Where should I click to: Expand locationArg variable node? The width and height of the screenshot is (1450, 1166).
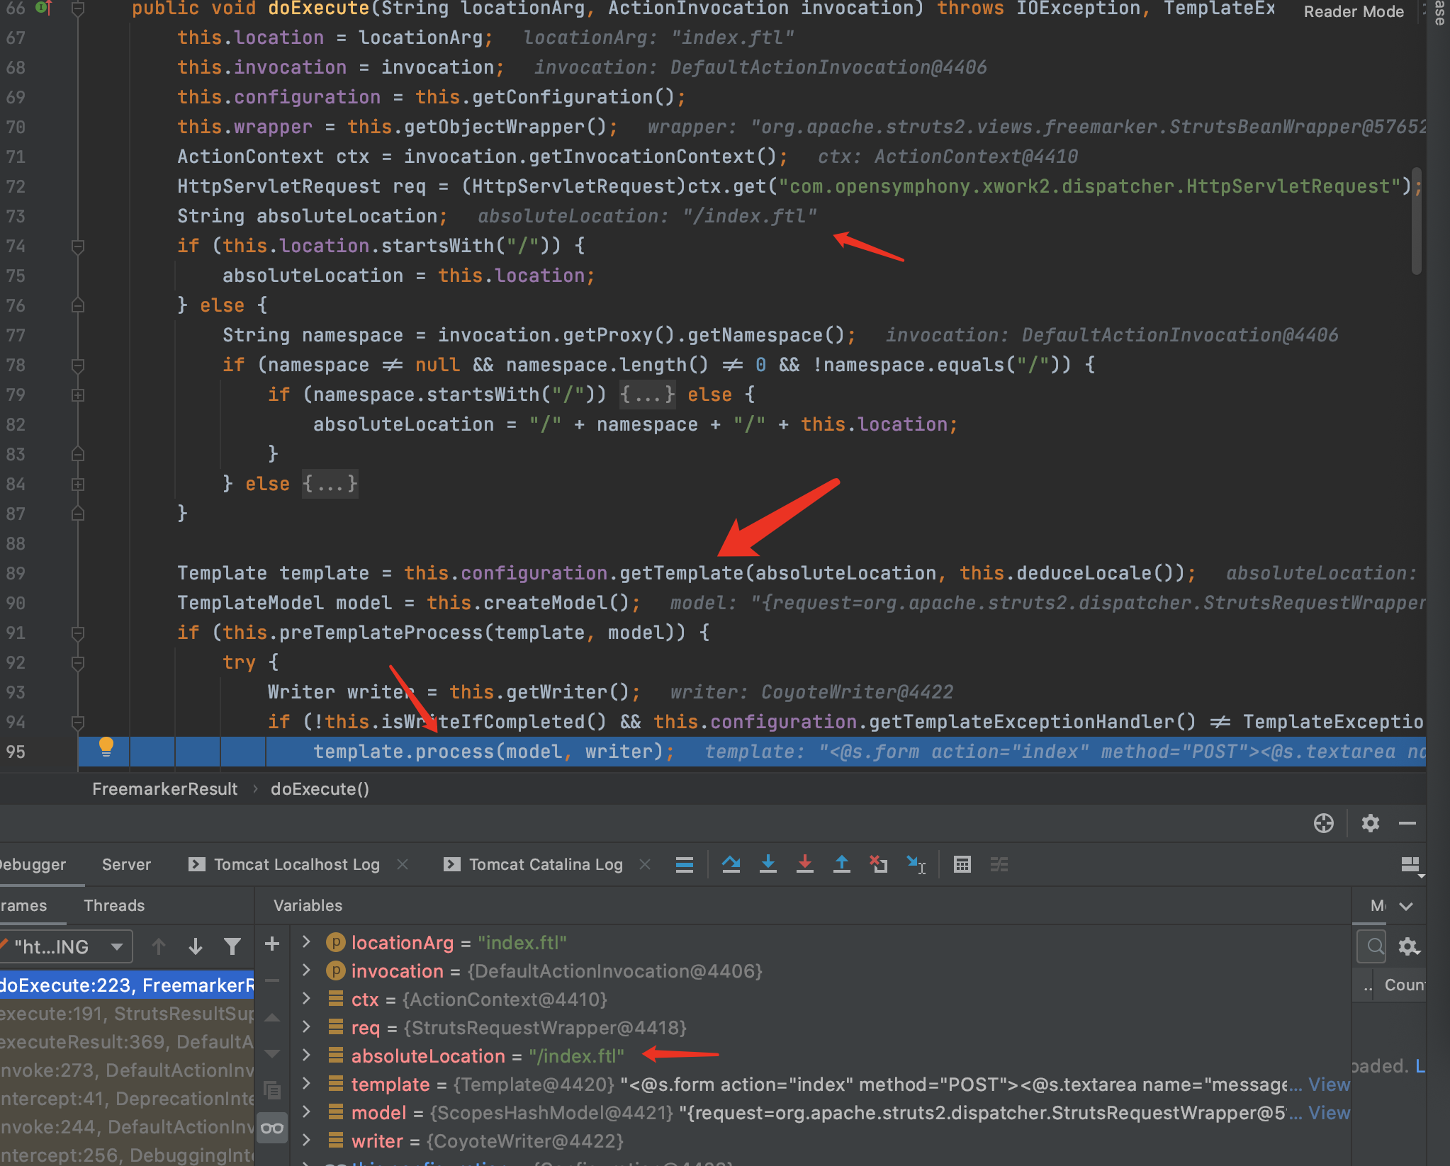[x=306, y=941]
